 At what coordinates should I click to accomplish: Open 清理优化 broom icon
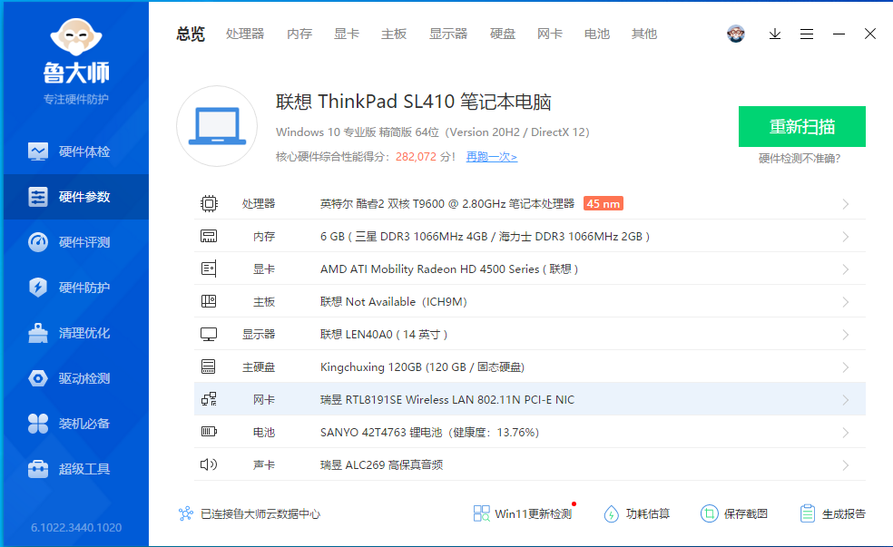[38, 333]
